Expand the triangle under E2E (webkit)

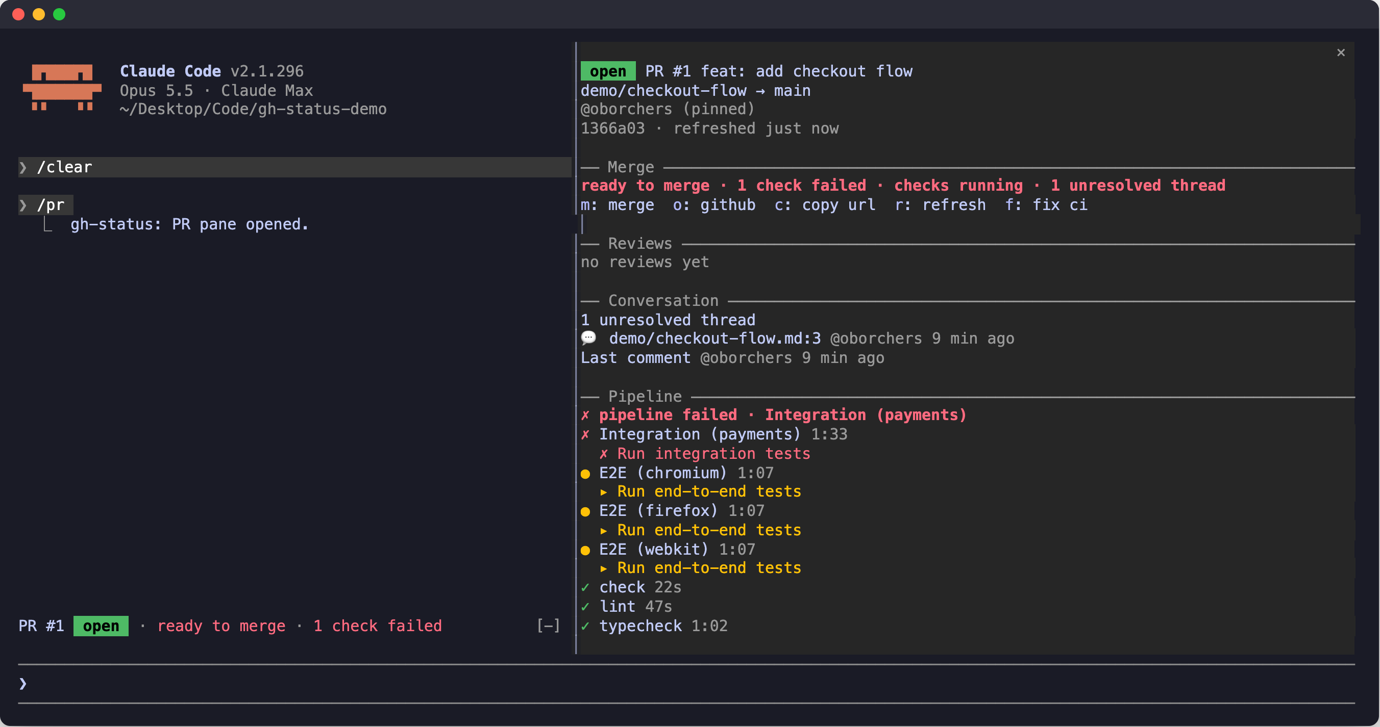pyautogui.click(x=604, y=568)
